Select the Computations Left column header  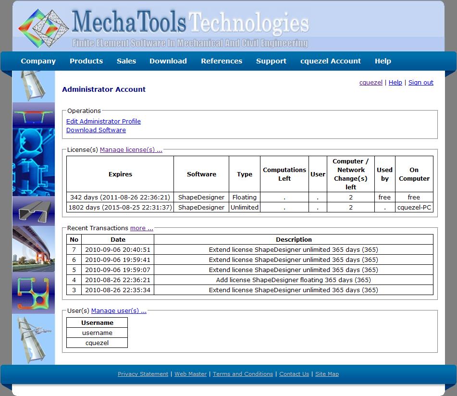pos(284,174)
